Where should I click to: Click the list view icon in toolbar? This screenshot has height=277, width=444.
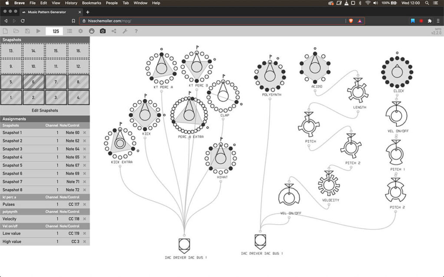pyautogui.click(x=69, y=31)
